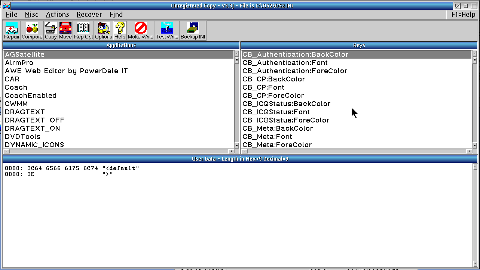Click the Copy toolbar icon
The height and width of the screenshot is (270, 480).
click(x=51, y=30)
